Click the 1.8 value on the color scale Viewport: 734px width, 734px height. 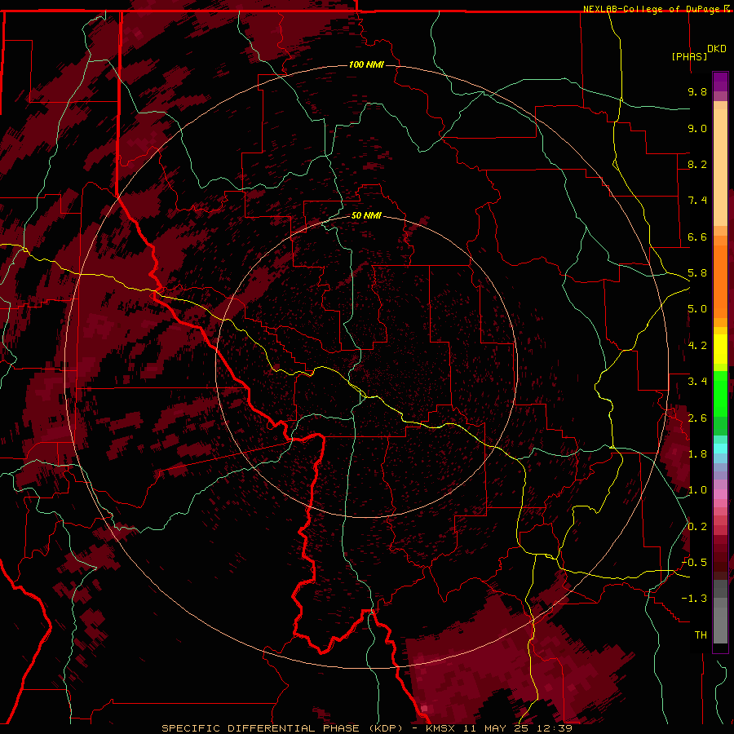coord(697,454)
